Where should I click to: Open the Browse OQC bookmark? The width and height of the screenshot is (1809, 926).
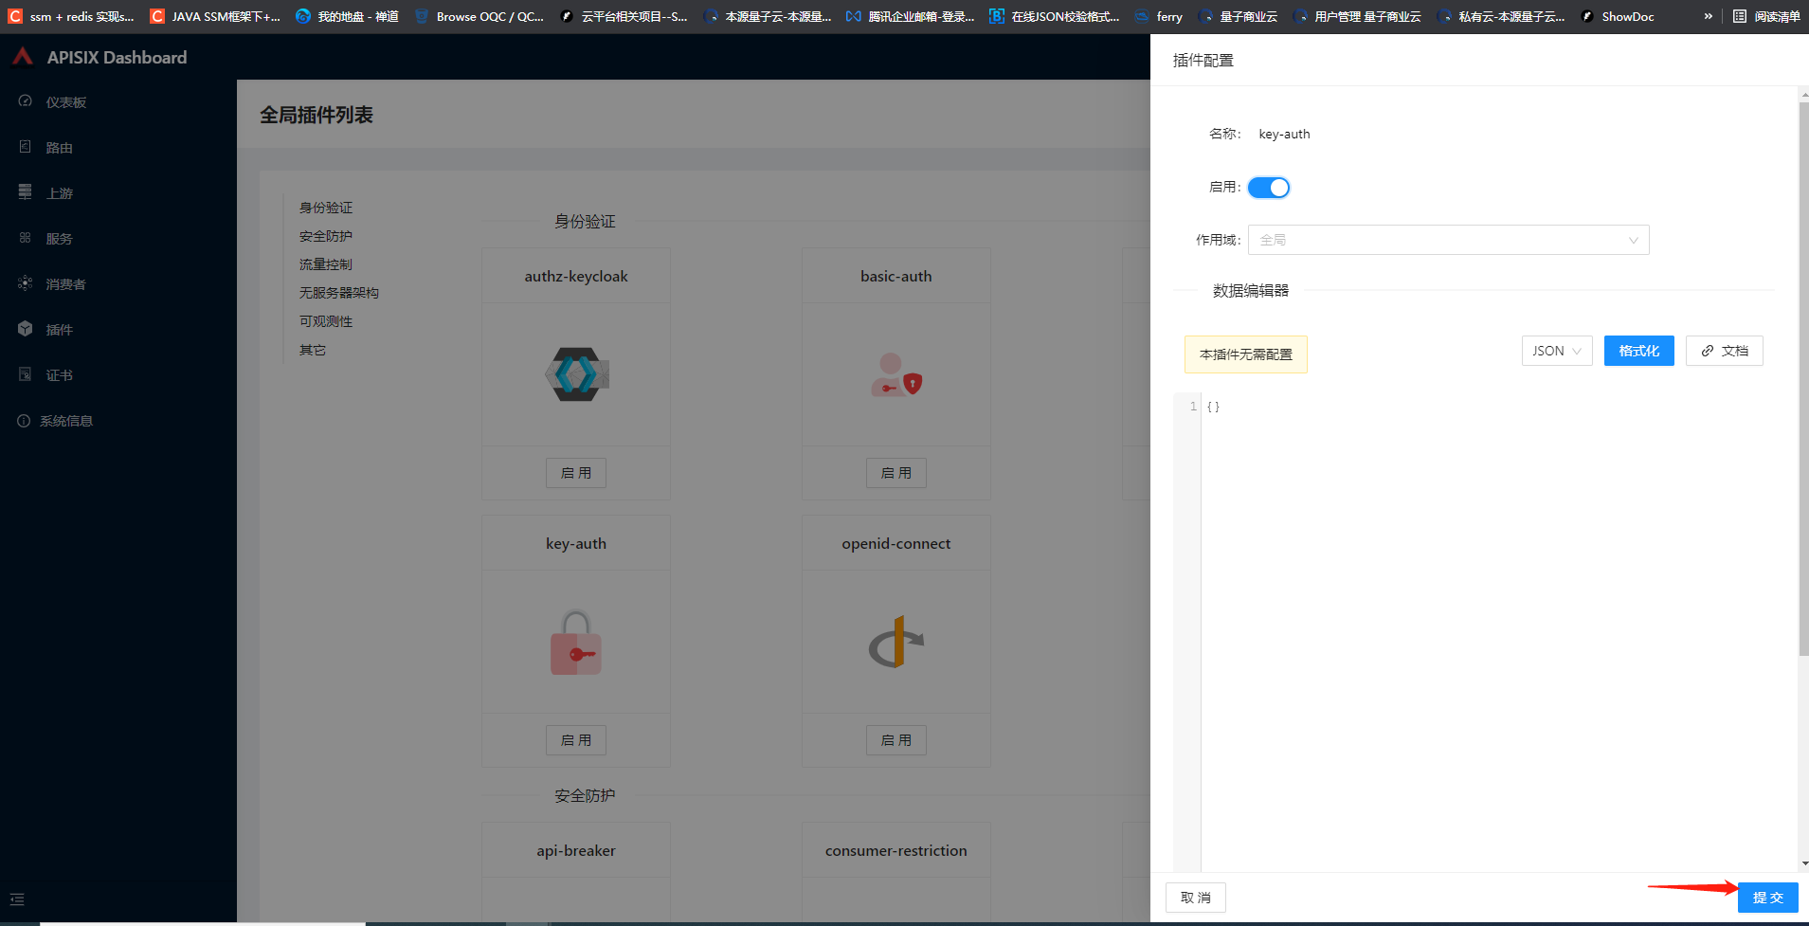(479, 16)
